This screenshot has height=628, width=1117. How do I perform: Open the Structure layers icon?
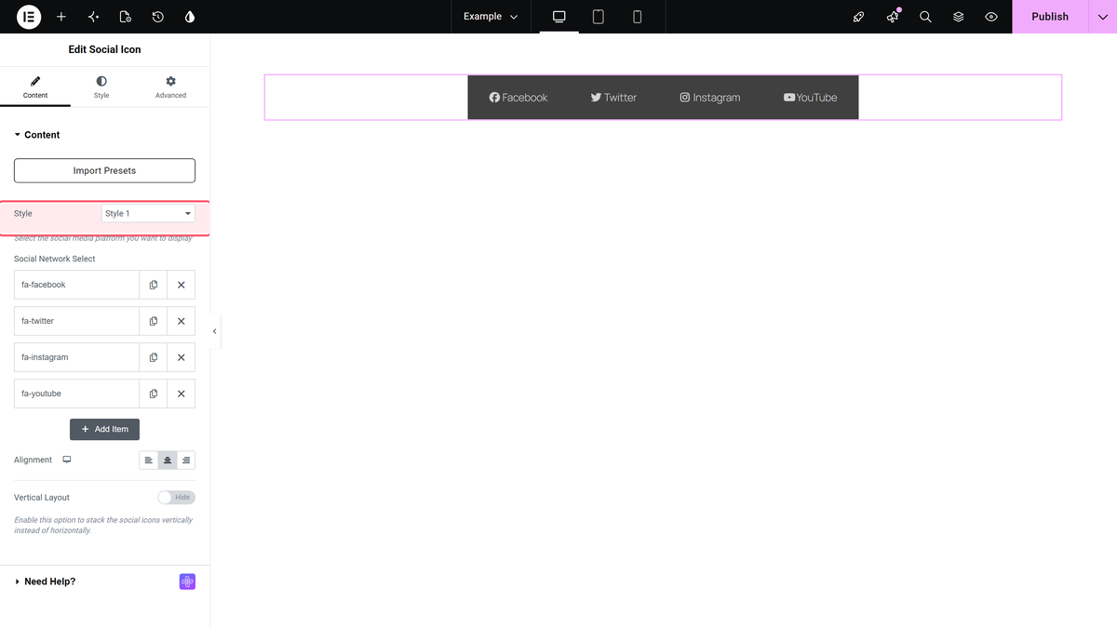[x=959, y=17]
